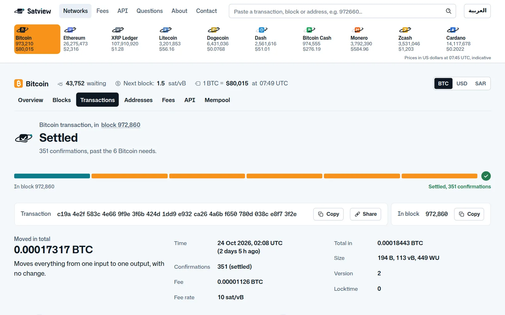Image resolution: width=505 pixels, height=315 pixels.
Task: Click the BTC price tag icon
Action: coord(198,83)
